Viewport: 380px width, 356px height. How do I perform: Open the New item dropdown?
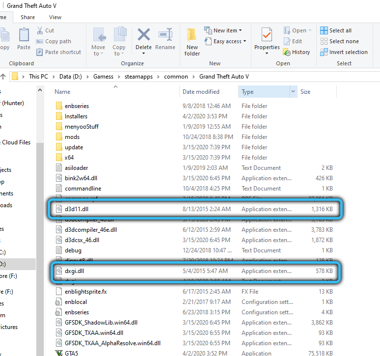pyautogui.click(x=223, y=30)
